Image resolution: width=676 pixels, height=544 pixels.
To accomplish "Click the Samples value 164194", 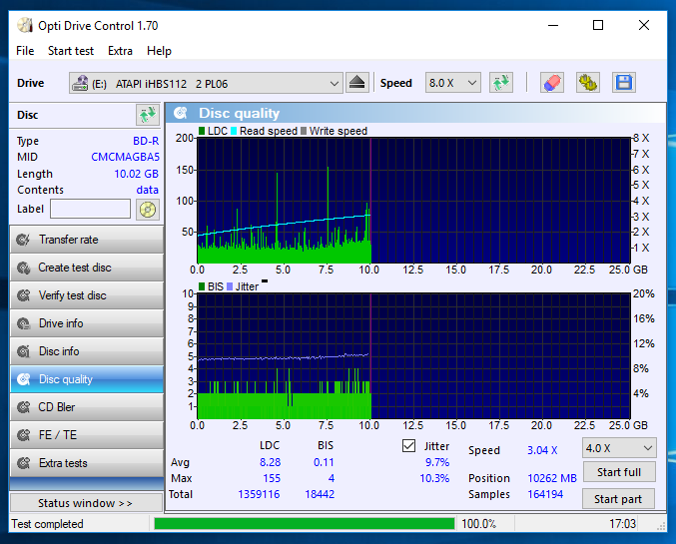I will pyautogui.click(x=545, y=494).
